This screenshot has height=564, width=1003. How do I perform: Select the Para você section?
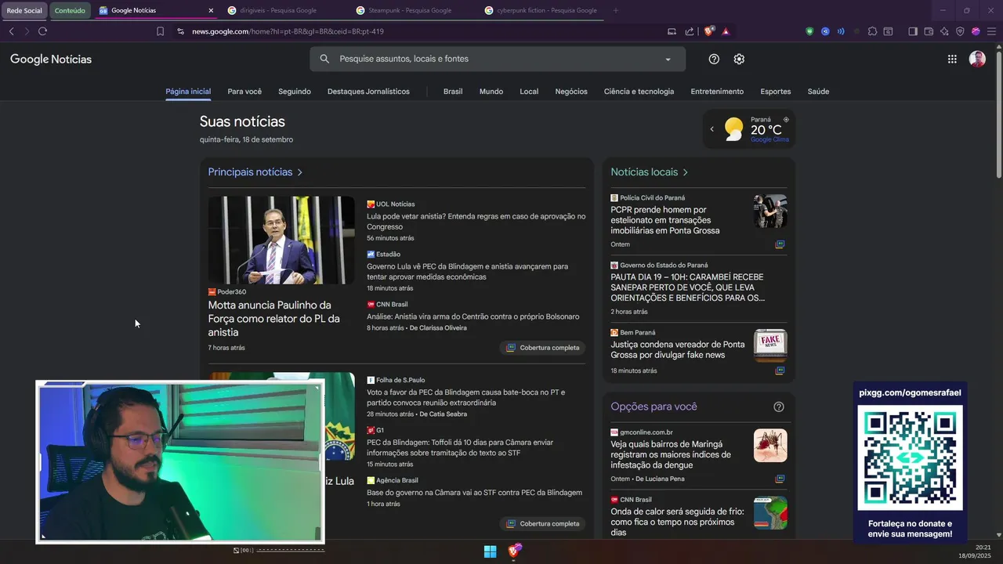(244, 92)
